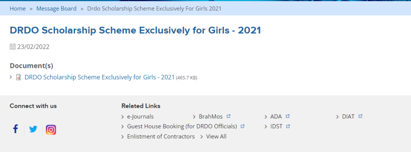The width and height of the screenshot is (411, 152).
Task: Click the chevron before the document entry
Action: (x=11, y=77)
